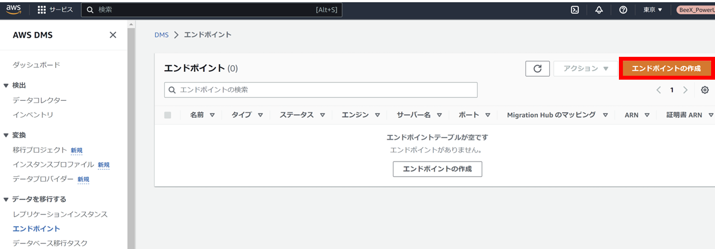Click page number 1 in pagination
This screenshot has width=715, height=249.
tap(672, 90)
